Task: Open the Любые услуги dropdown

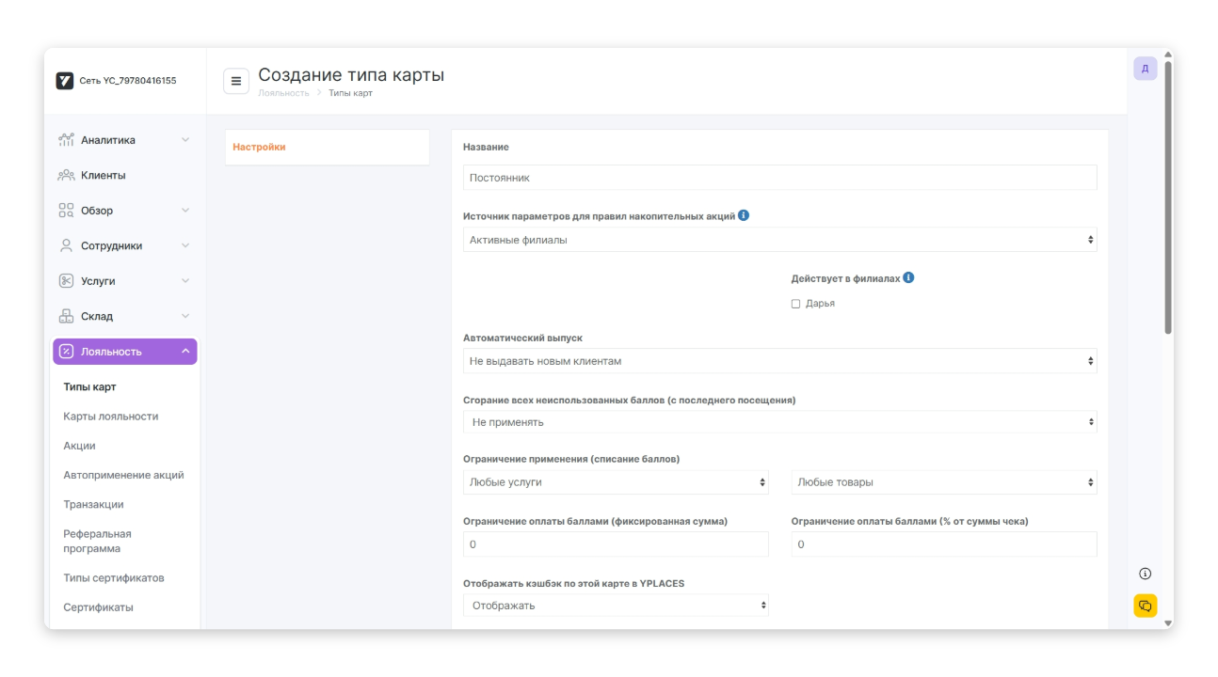Action: (x=616, y=482)
